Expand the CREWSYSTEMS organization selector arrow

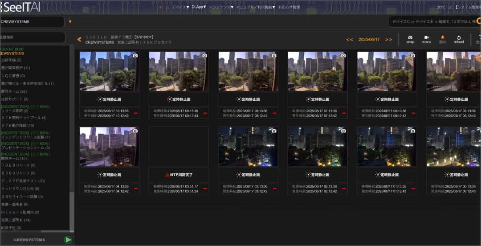(70, 21)
